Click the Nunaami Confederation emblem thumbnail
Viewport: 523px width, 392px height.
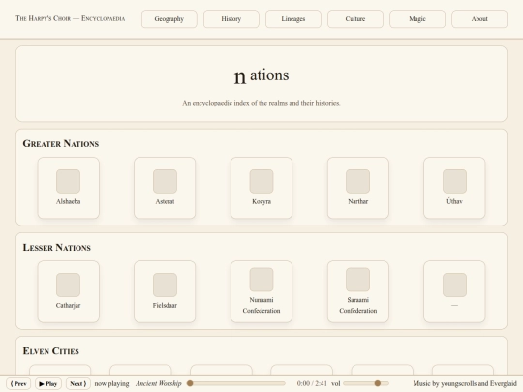[x=261, y=280]
